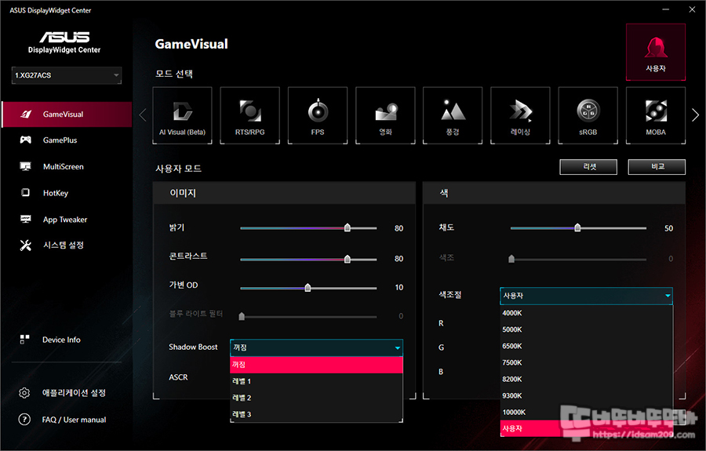The image size is (706, 451).
Task: Click the 콘트라스트 contrast slider
Action: (x=308, y=260)
